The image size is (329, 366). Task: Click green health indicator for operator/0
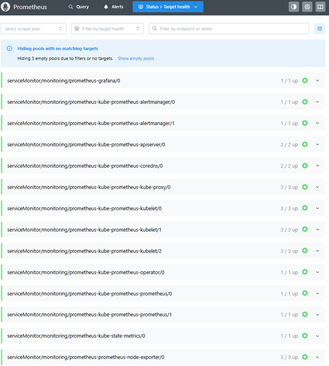click(305, 272)
